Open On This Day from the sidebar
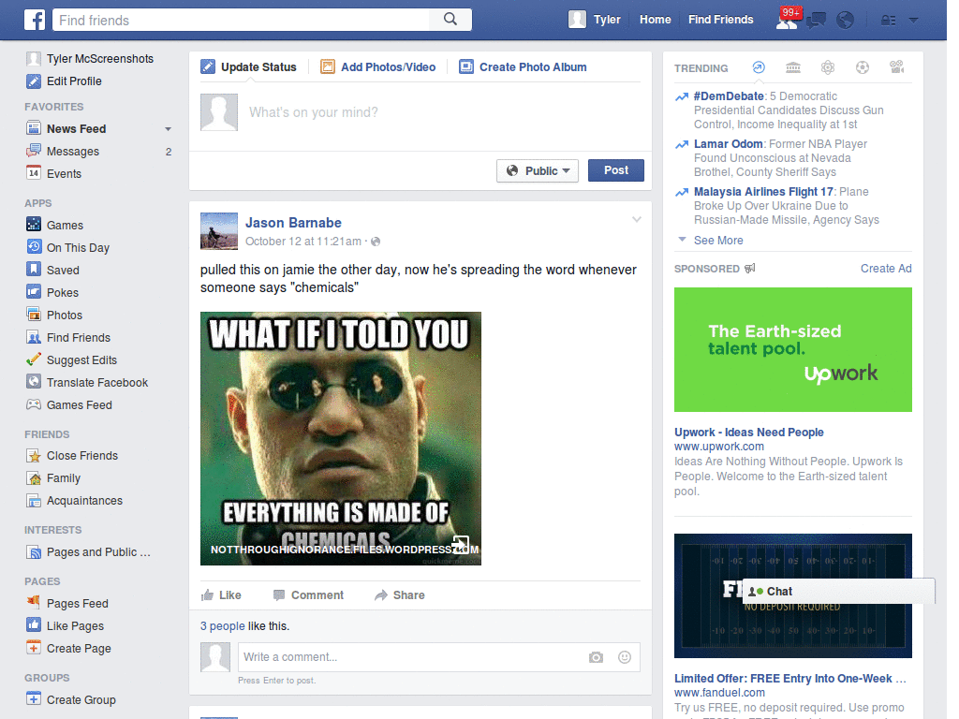 click(68, 247)
